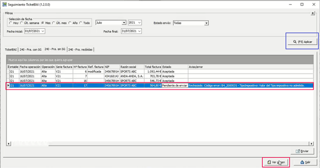This screenshot has height=168, width=320.
Task: Select the ANDA-ANDA, S.A. row cell
Action: 132,76
